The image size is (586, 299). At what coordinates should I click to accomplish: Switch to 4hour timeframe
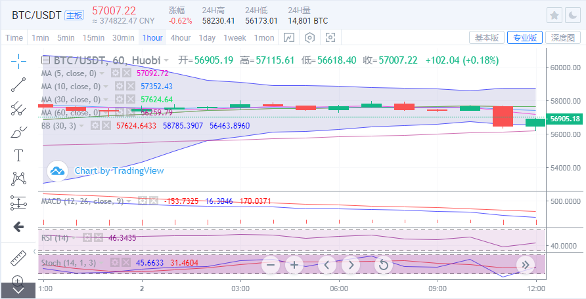[x=181, y=37]
